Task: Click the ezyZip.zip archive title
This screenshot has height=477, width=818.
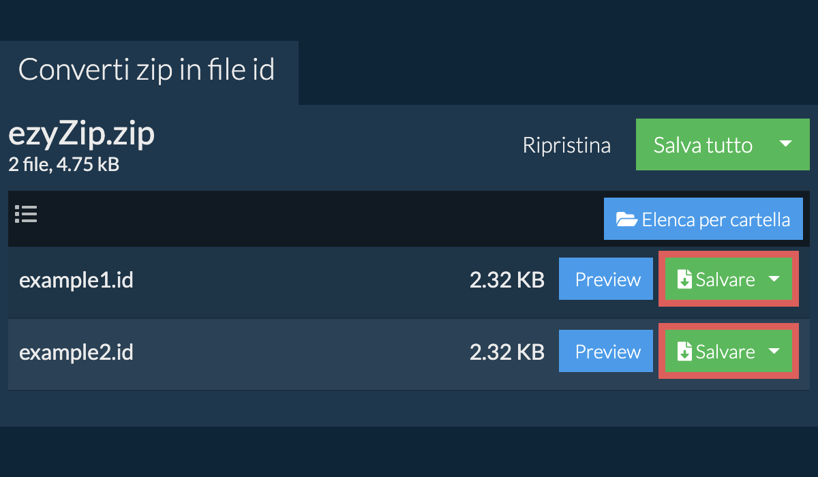Action: pos(81,135)
